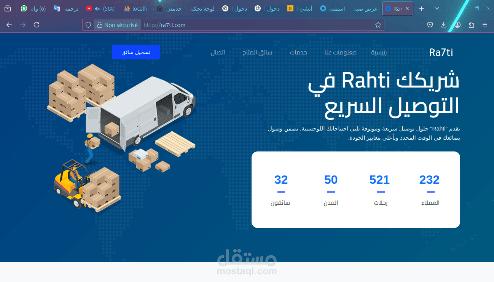Open the downloads panel
This screenshot has width=494, height=282.
[x=443, y=25]
